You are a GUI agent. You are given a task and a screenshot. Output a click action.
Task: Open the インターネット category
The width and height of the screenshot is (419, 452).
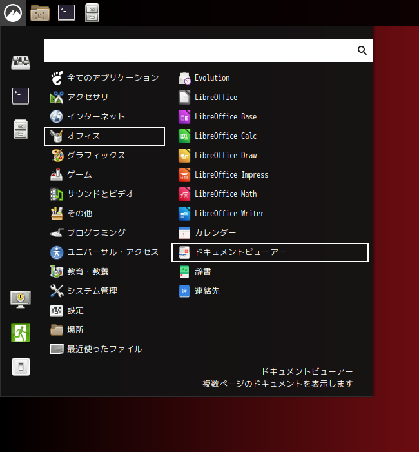pyautogui.click(x=104, y=116)
